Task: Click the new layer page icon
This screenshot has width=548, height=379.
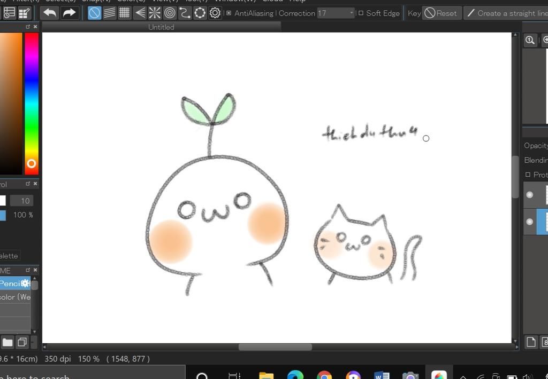Action: tap(531, 342)
